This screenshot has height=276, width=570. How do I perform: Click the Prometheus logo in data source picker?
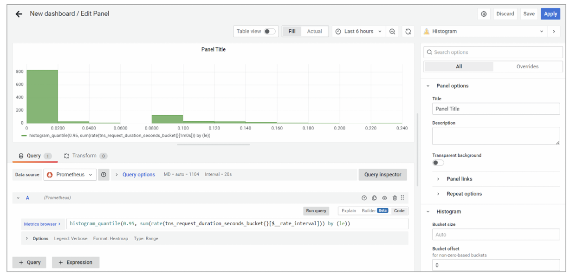coord(50,175)
